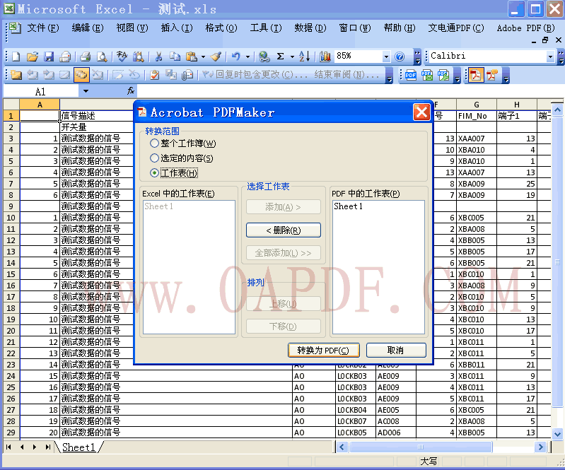
Task: Expand the Paste options dropdown arrow
Action: click(x=203, y=57)
